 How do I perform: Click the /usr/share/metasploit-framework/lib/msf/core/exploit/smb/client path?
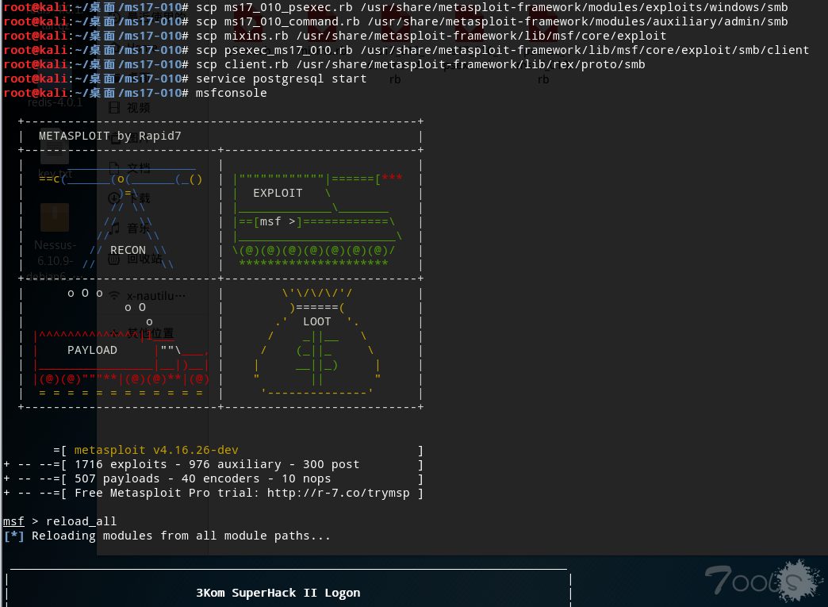point(585,50)
